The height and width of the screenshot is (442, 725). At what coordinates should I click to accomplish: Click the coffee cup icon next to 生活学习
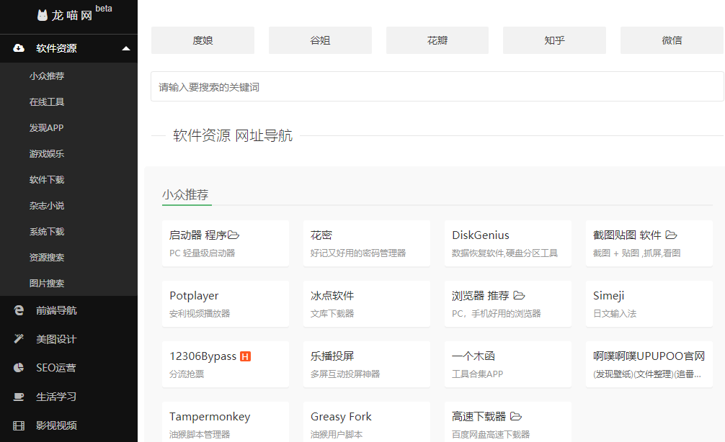point(19,397)
